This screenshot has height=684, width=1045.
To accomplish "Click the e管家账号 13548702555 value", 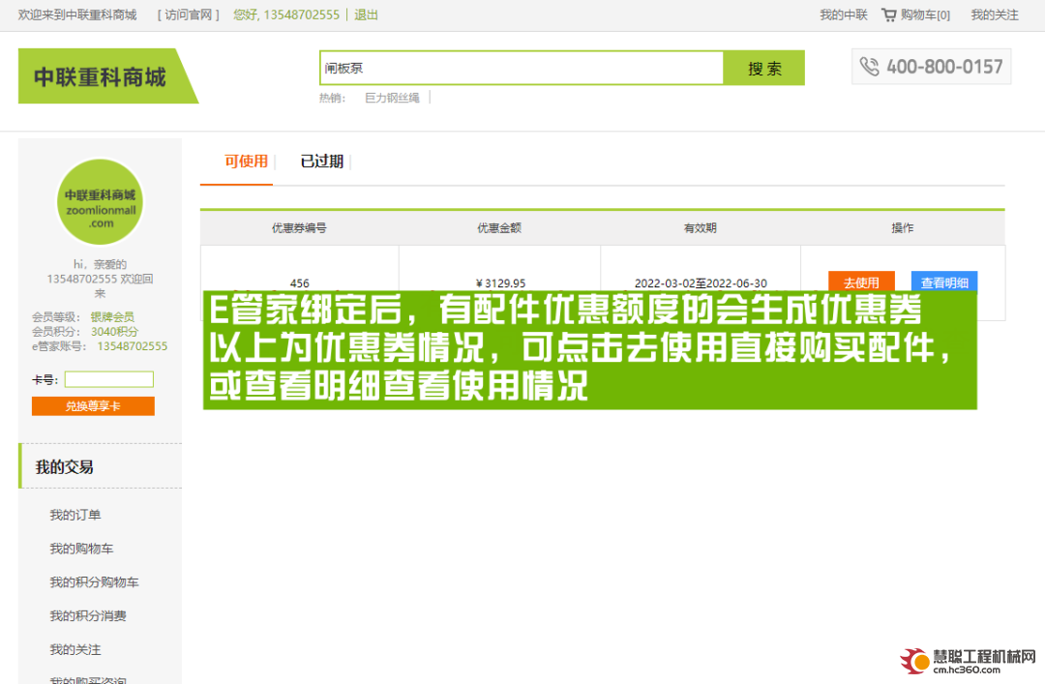I will pyautogui.click(x=132, y=346).
